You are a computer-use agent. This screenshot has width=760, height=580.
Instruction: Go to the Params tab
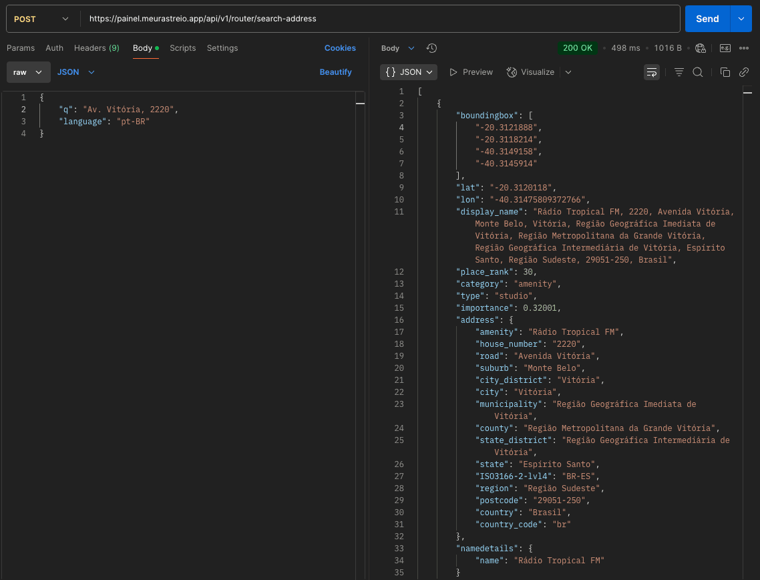(21, 48)
